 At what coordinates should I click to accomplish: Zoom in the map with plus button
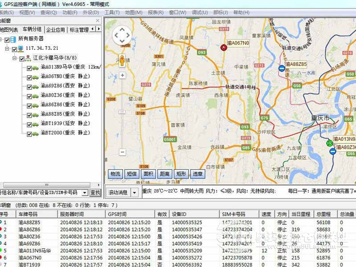pos(122,75)
